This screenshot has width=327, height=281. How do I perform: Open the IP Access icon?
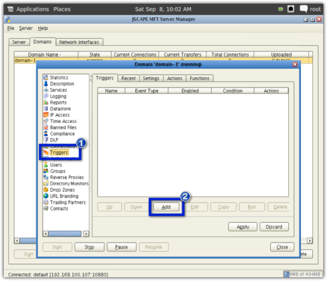46,115
